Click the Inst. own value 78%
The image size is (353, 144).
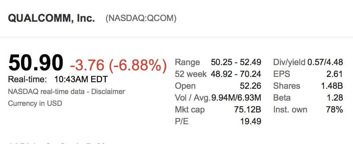[x=335, y=109]
